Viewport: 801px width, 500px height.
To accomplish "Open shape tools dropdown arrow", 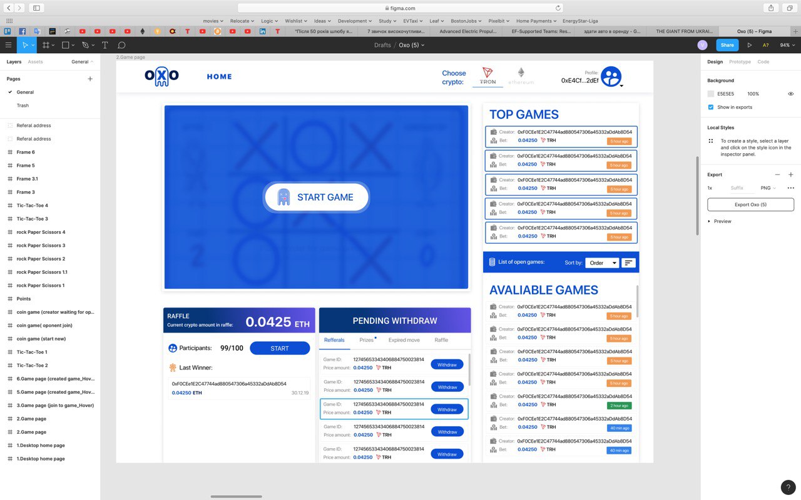I will (73, 45).
